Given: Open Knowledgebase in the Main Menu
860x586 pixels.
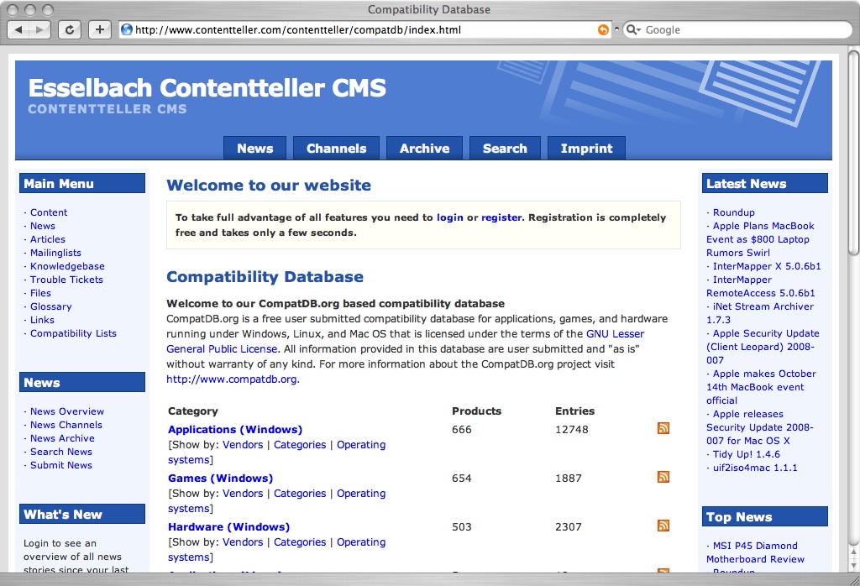Looking at the screenshot, I should [x=67, y=266].
